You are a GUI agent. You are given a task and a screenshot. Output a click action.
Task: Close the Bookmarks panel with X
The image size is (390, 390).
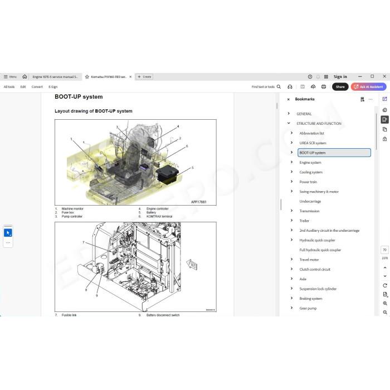pos(288,99)
